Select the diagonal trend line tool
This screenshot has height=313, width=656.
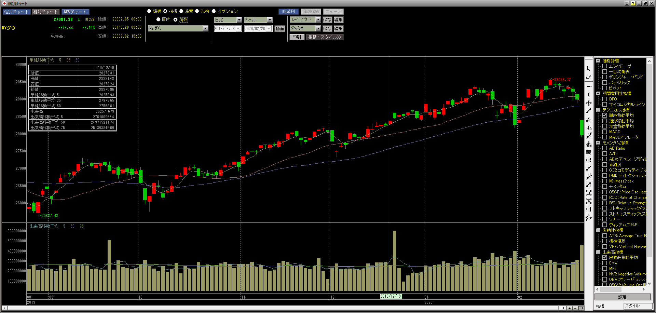[x=588, y=111]
